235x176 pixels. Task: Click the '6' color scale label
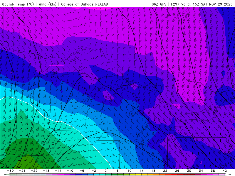coord(117,171)
